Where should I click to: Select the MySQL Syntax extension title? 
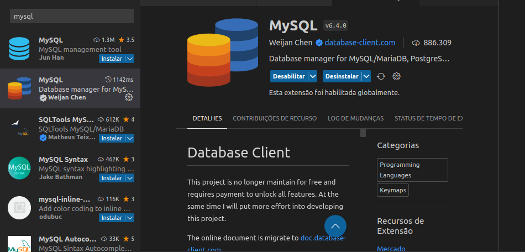[x=64, y=159]
